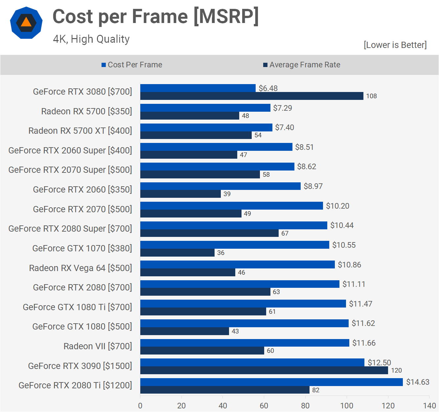
Task: Click the $7.40 cost value
Action: pyautogui.click(x=285, y=127)
